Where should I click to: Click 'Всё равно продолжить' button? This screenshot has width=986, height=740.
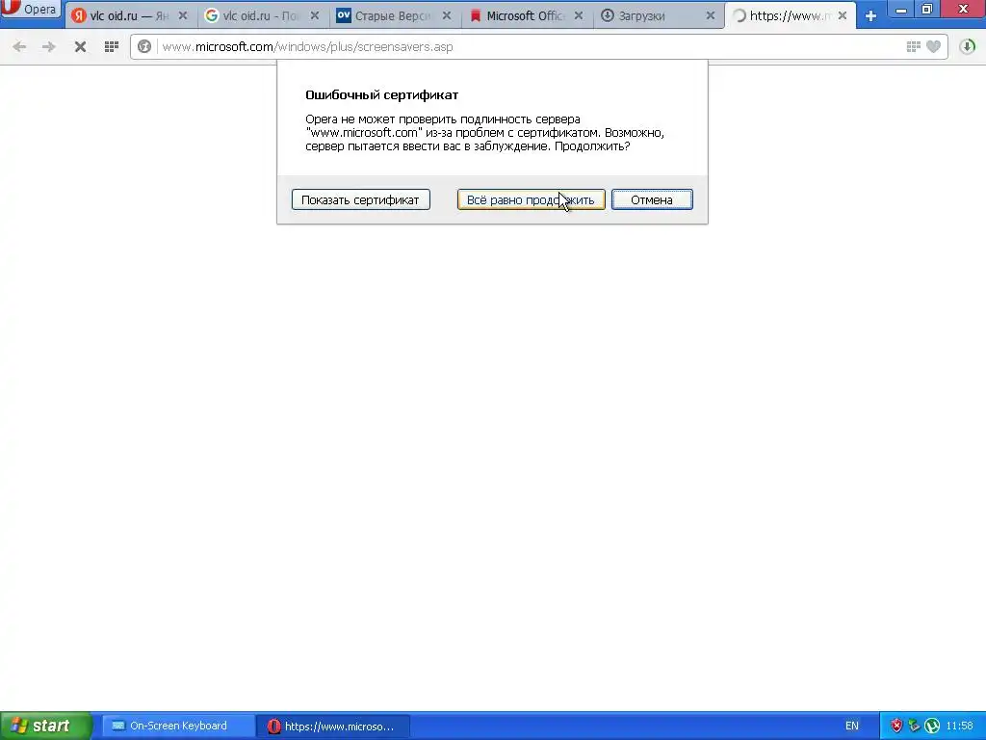point(531,200)
